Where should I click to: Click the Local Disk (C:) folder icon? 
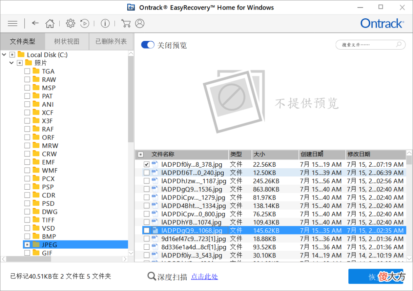coord(21,54)
